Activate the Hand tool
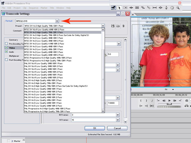Viewport: 191px width, 143px height. [x=172, y=8]
